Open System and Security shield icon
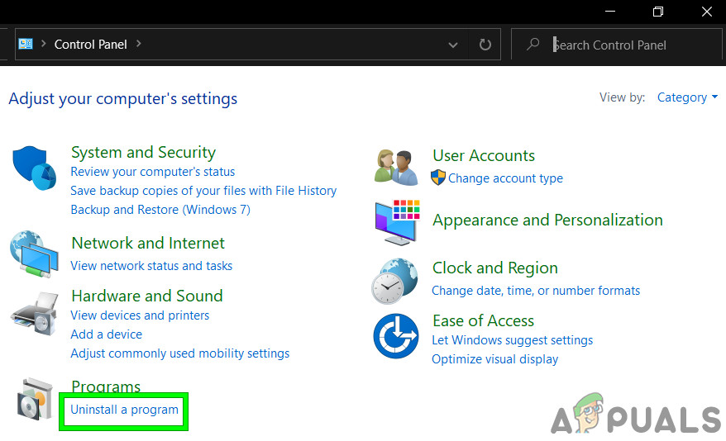This screenshot has width=726, height=441. click(x=34, y=168)
